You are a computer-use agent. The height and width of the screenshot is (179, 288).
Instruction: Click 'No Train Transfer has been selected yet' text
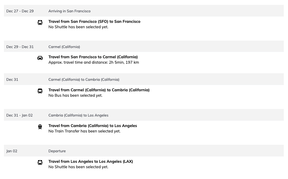point(85,131)
